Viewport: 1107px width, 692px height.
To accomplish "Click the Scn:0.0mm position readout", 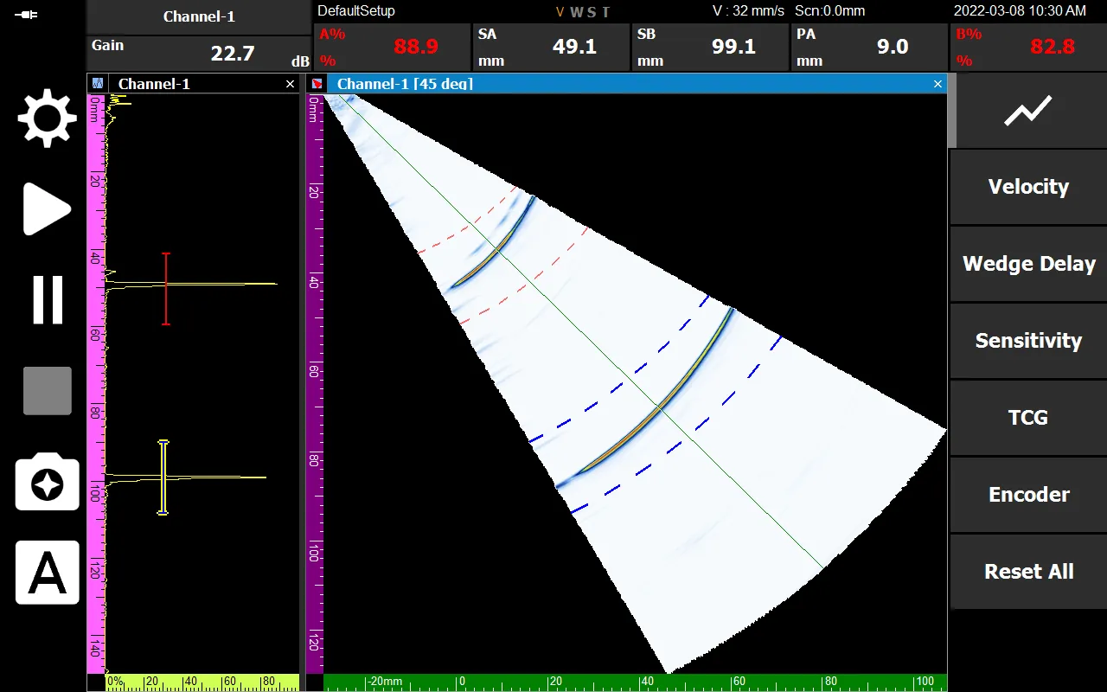I will 829,11.
